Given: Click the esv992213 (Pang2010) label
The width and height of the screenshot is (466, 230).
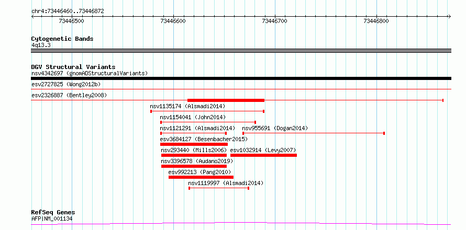Looking at the screenshot, I should [199, 172].
